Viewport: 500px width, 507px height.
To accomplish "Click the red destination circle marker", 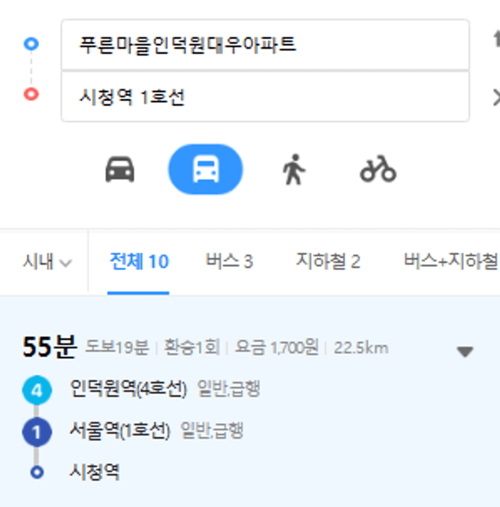I will coord(31,94).
